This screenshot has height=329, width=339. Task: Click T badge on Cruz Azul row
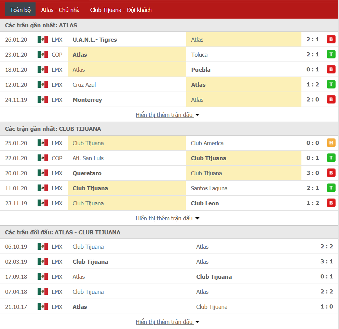pos(331,84)
